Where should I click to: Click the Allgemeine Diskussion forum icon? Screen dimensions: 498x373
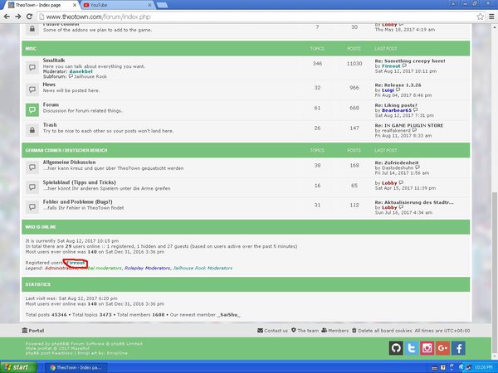point(32,167)
